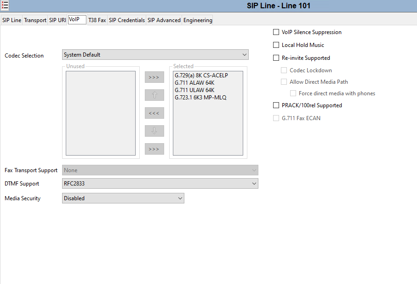Click the move-up arrow button between codec lists

154,95
